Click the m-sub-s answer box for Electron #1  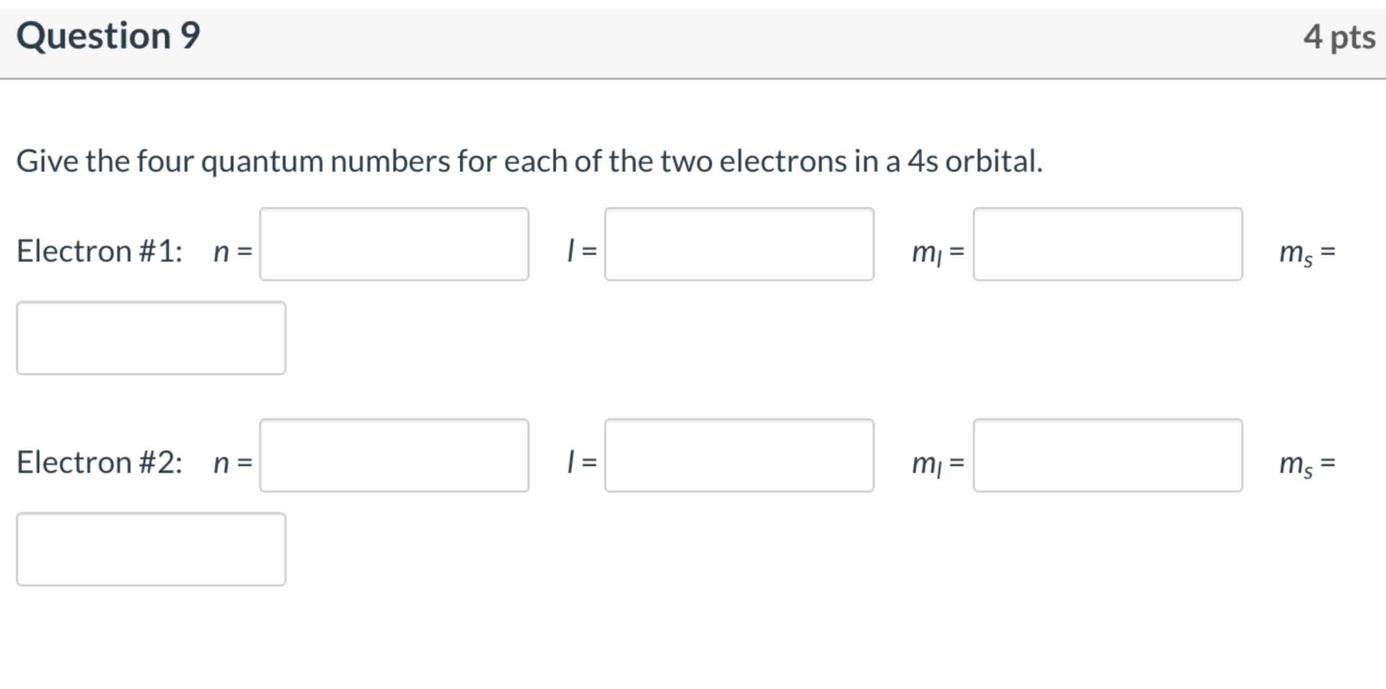point(151,338)
